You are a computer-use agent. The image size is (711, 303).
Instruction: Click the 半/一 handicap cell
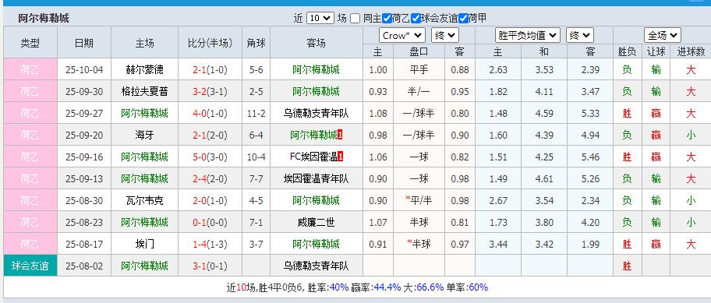click(419, 91)
